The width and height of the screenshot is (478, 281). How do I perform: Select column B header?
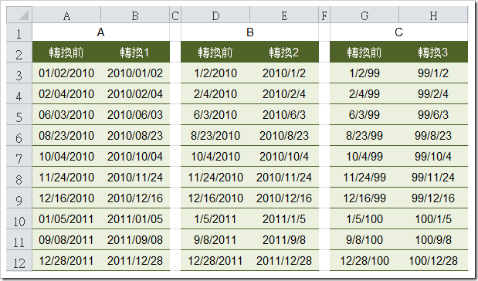(x=135, y=15)
